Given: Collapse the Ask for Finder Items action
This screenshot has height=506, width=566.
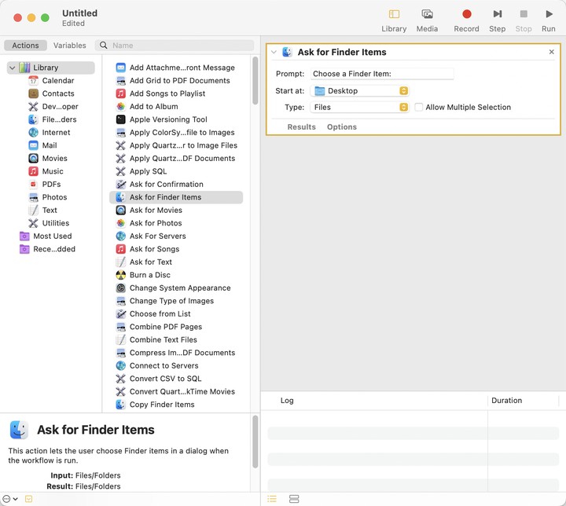Looking at the screenshot, I should 274,53.
